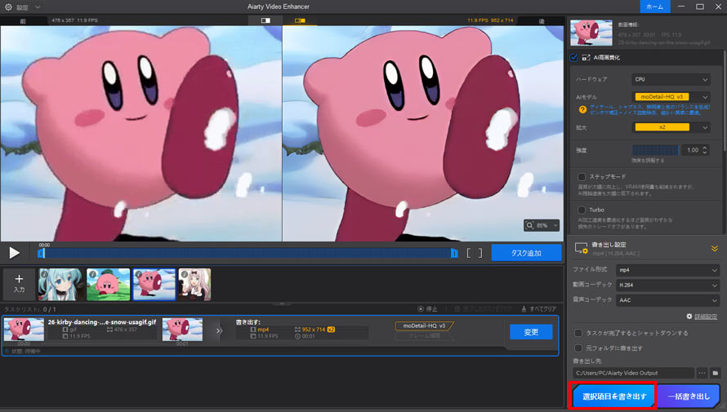This screenshot has width=727, height=412.
Task: Select the 後 after-view label
Action: pos(542,21)
